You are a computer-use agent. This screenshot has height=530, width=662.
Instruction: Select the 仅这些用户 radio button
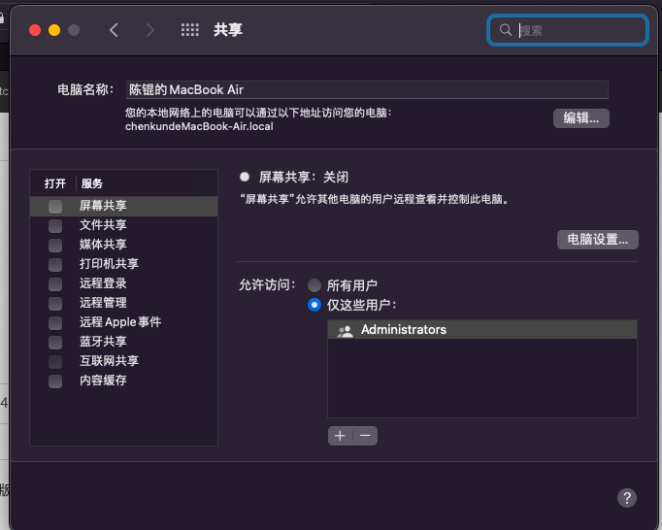pyautogui.click(x=314, y=305)
